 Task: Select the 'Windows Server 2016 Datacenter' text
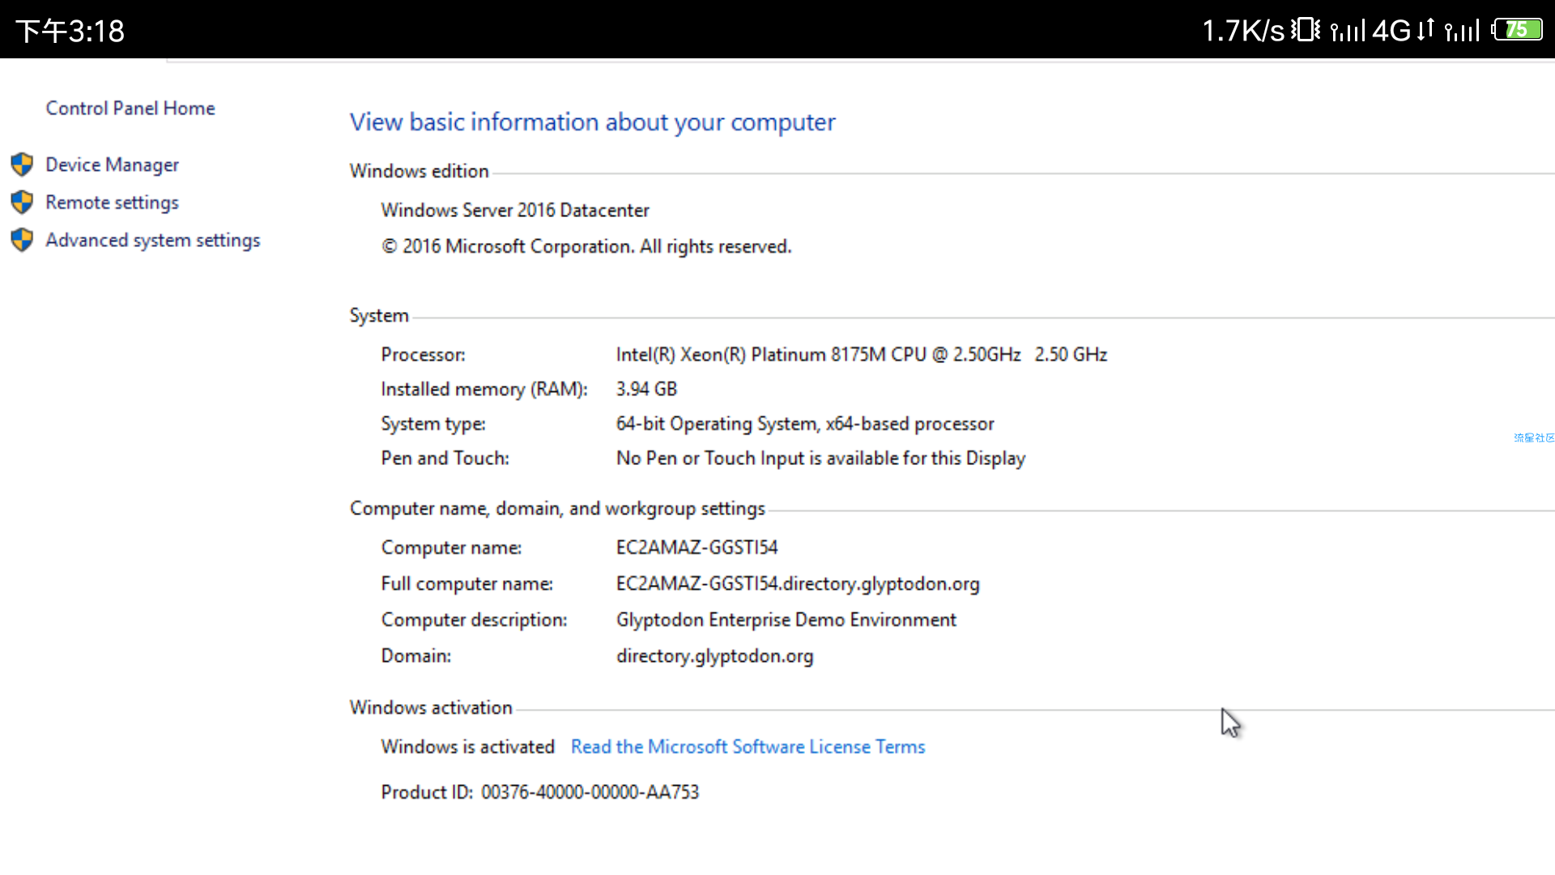515,210
